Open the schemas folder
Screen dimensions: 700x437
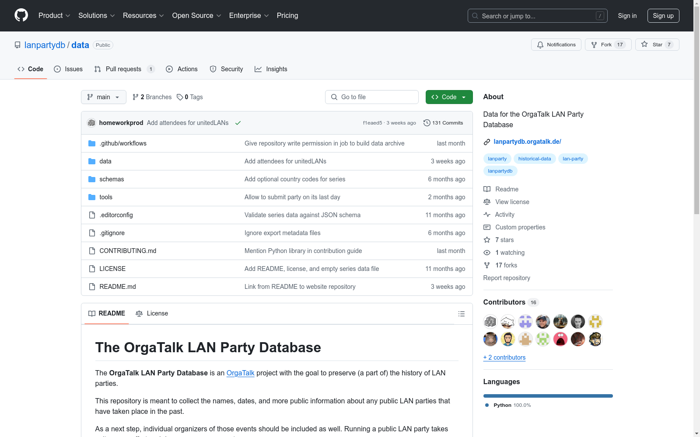click(112, 179)
